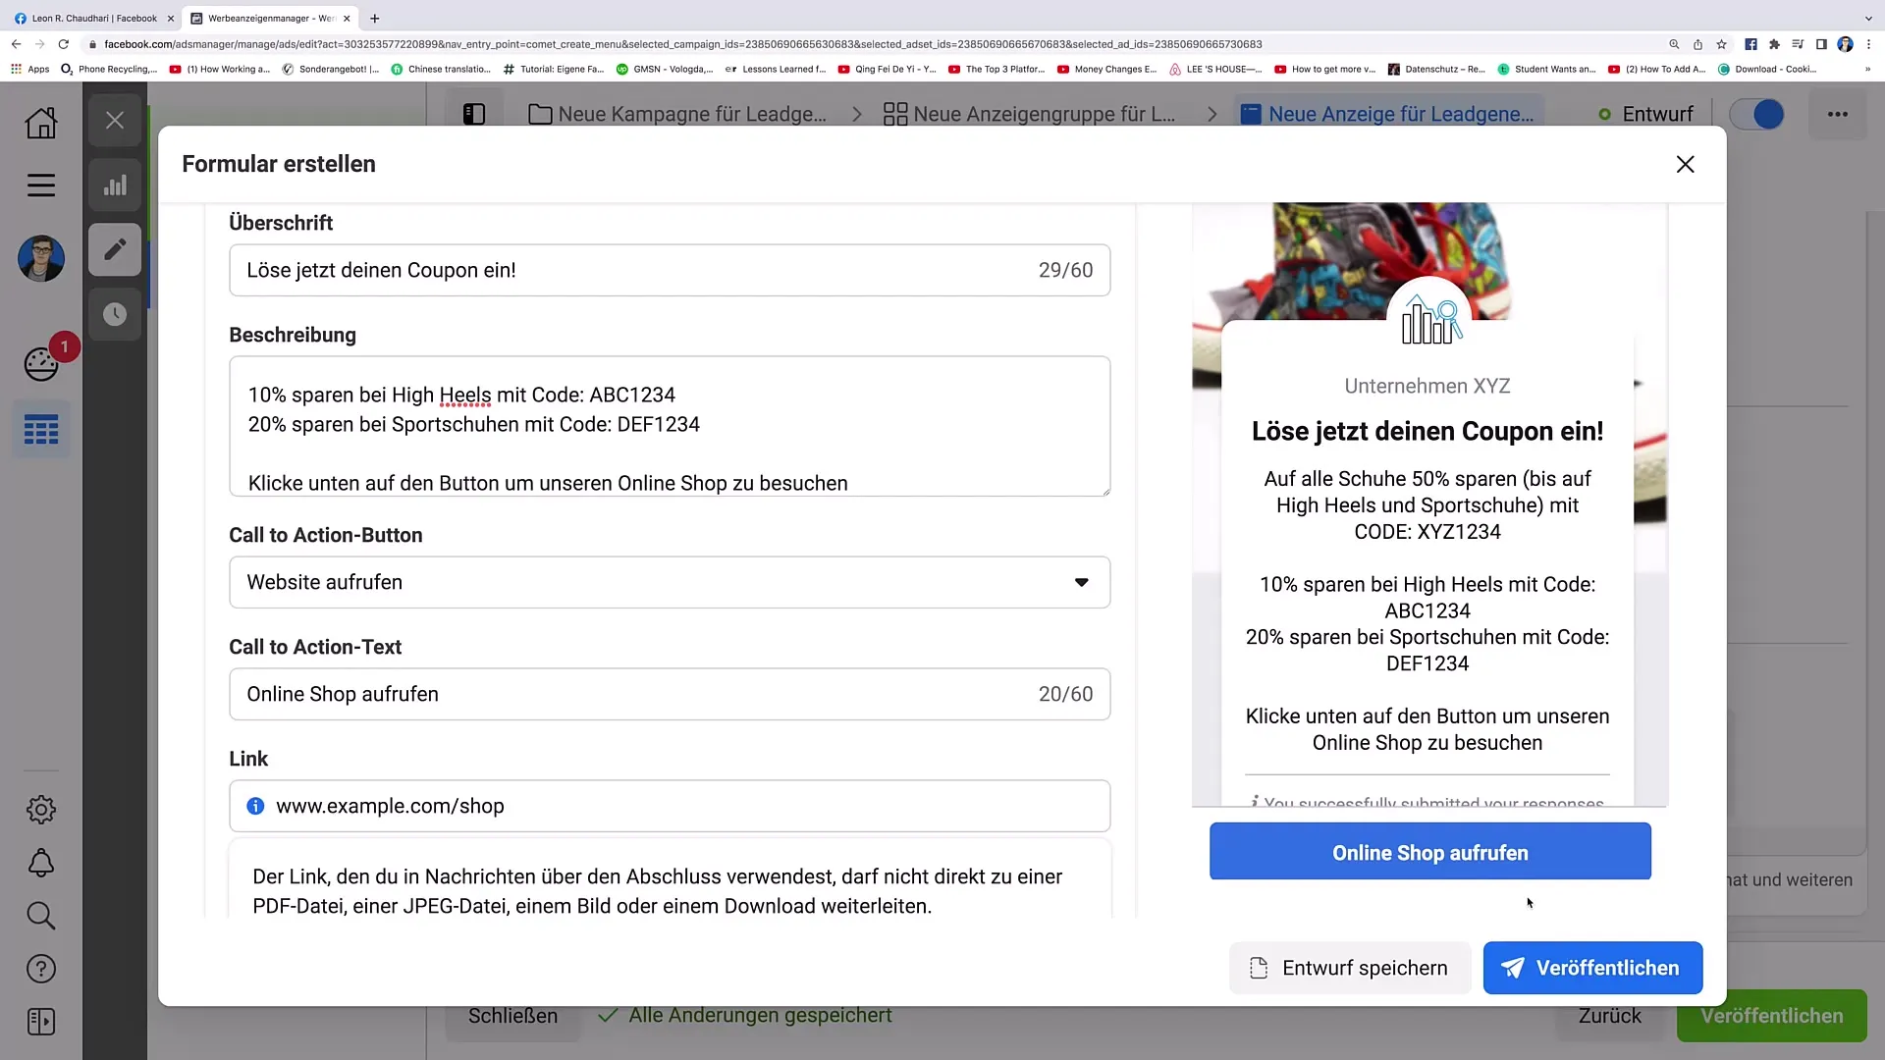1885x1060 pixels.
Task: Click the history/clock icon in sidebar
Action: coord(114,312)
